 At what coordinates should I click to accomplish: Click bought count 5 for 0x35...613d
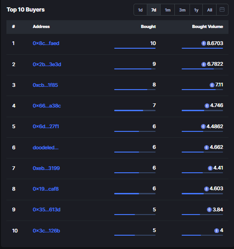coord(154,209)
